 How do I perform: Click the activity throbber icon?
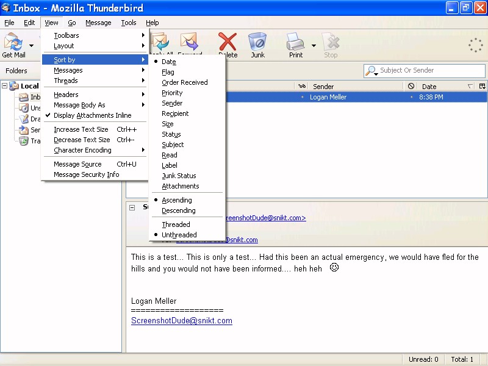pyautogui.click(x=476, y=45)
